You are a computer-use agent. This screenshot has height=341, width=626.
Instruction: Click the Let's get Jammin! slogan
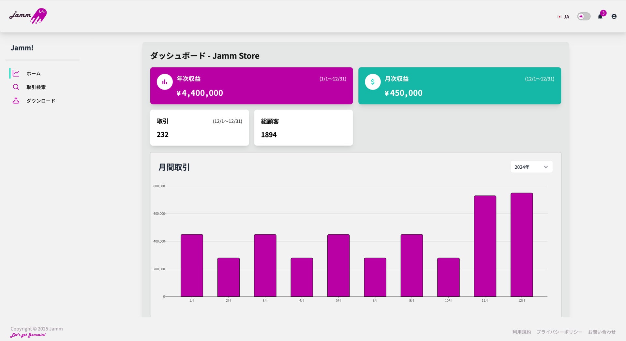pos(28,335)
